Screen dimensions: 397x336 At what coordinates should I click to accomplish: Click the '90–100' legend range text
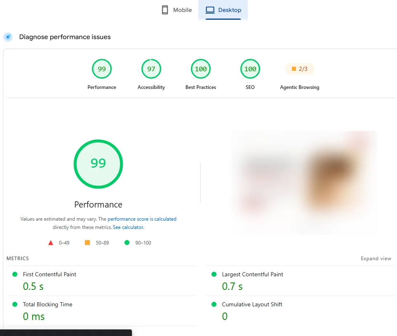pos(143,243)
